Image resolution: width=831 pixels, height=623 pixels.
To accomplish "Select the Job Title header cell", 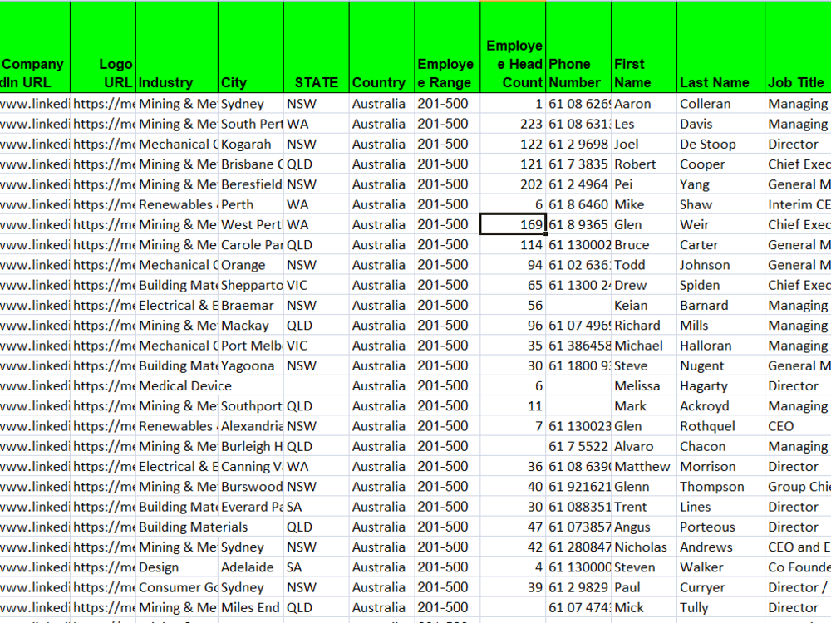I will pos(798,47).
